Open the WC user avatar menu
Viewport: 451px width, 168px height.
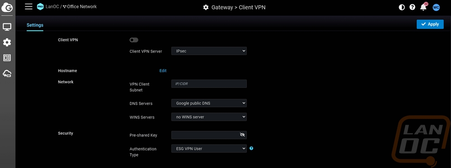coord(436,8)
